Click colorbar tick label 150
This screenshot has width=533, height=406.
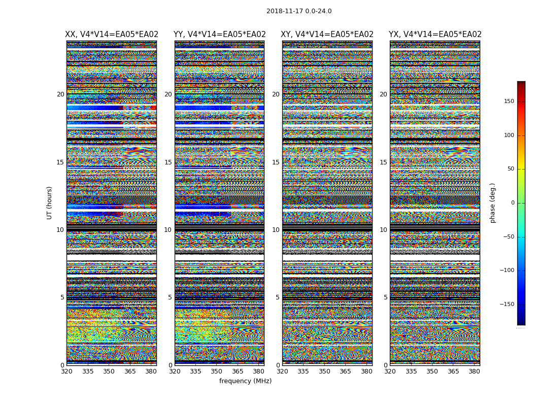[x=509, y=101]
